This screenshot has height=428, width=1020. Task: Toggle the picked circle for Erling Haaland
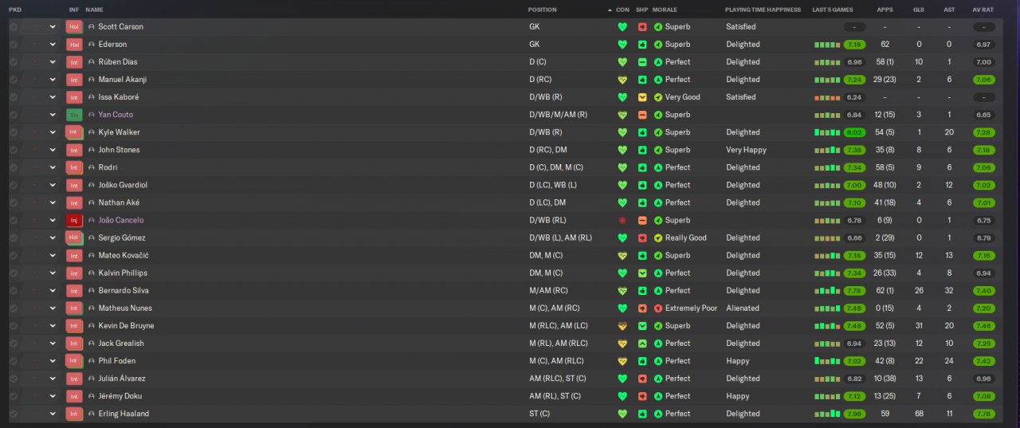(14, 414)
